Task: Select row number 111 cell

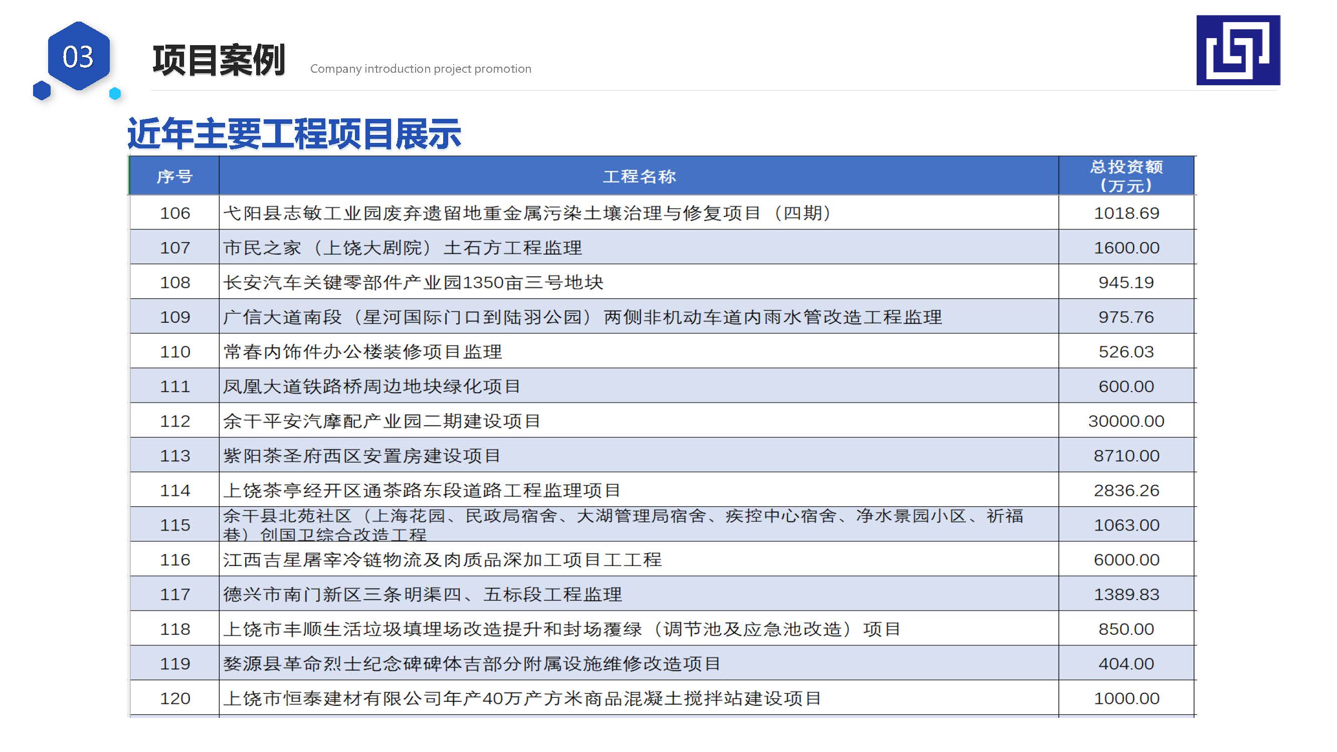Action: [174, 386]
